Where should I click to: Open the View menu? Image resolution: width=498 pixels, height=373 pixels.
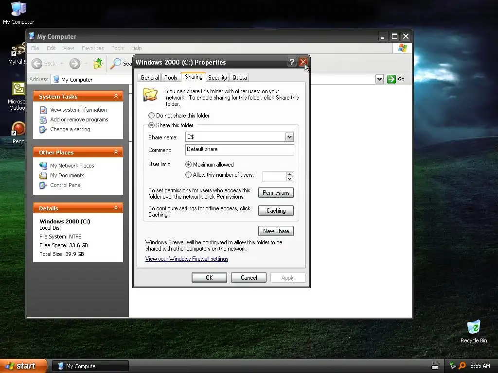(x=69, y=48)
